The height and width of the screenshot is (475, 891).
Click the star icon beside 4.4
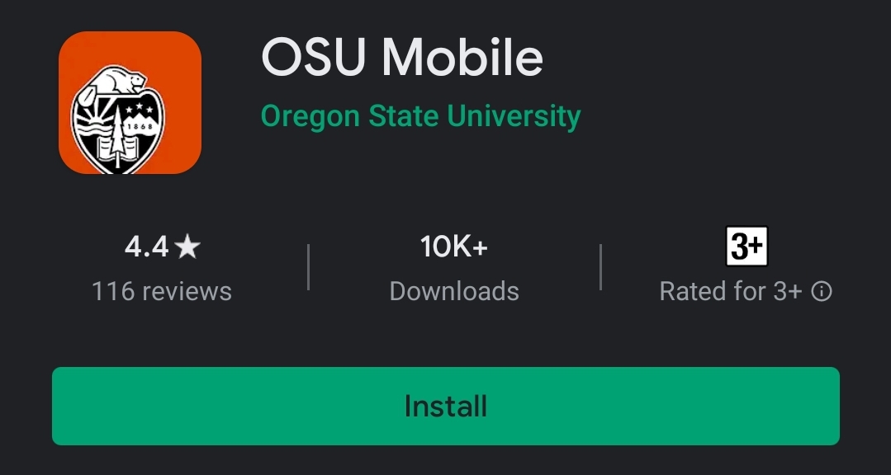tap(187, 247)
